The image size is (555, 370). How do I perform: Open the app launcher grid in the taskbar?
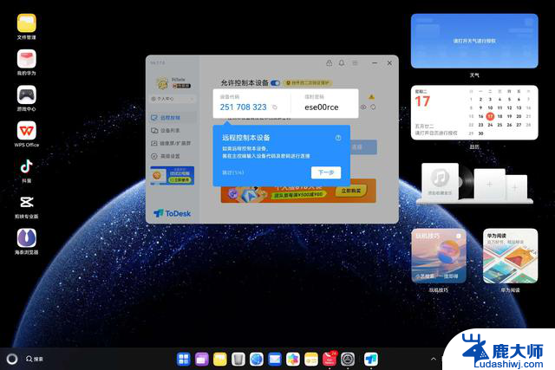tap(183, 360)
